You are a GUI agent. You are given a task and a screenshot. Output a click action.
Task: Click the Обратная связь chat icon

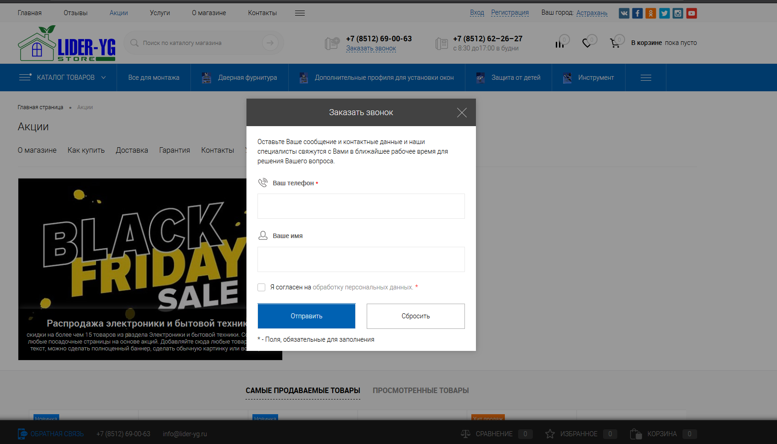tap(22, 433)
